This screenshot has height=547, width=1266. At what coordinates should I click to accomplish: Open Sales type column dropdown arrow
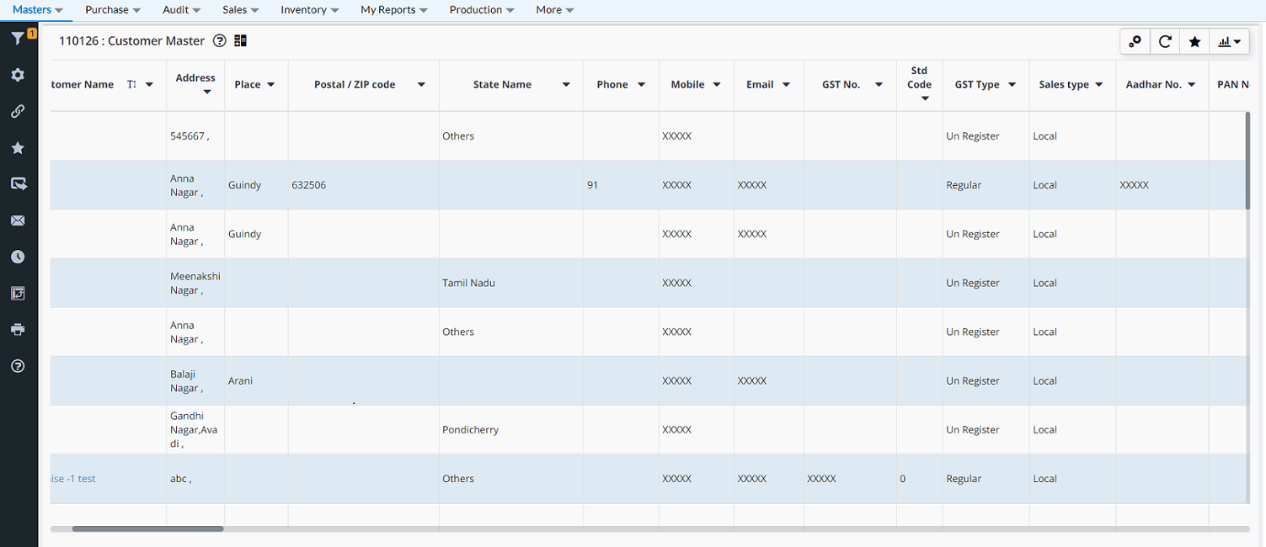point(1098,85)
